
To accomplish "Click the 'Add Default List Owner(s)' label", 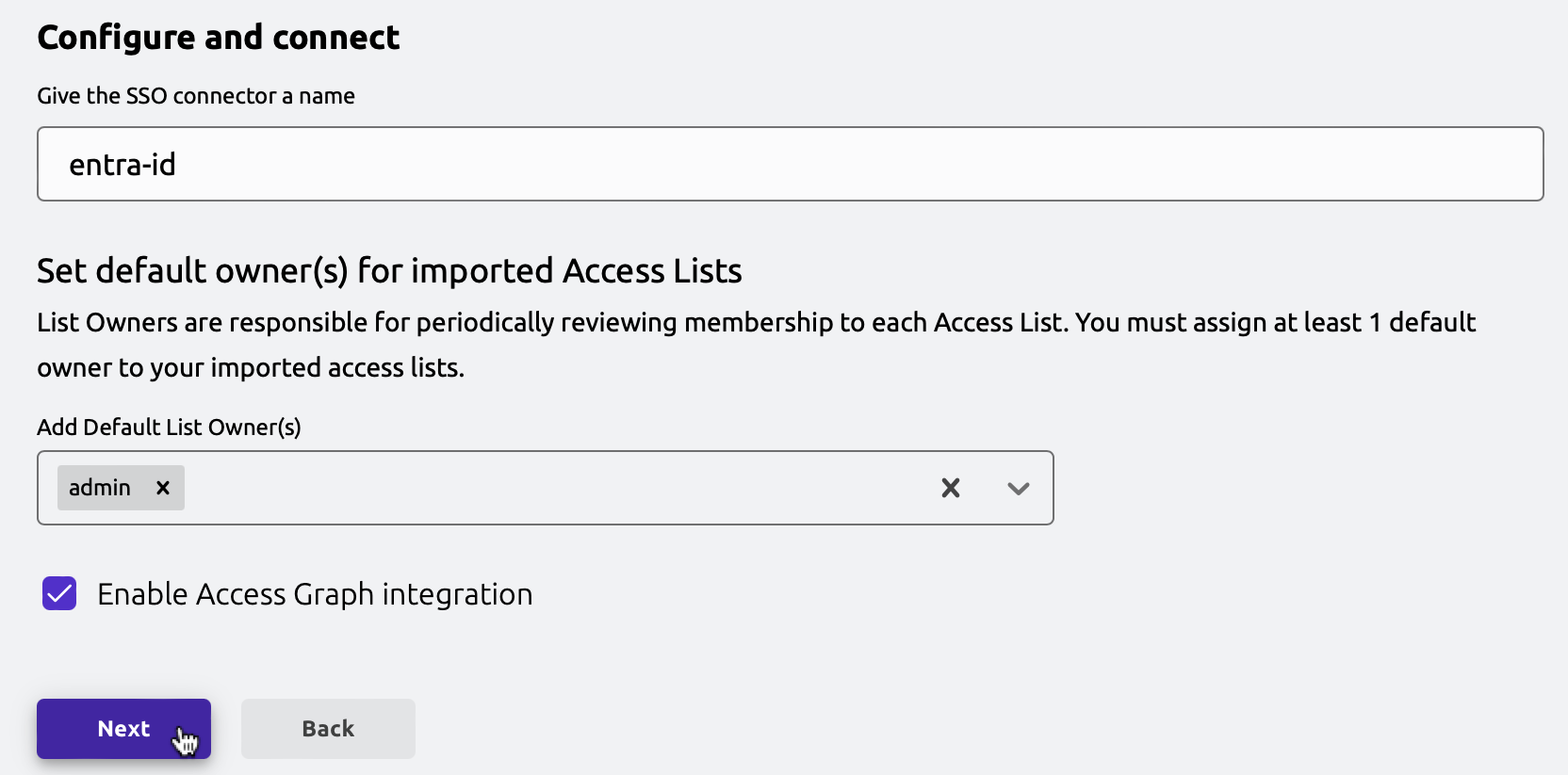I will pos(169,428).
